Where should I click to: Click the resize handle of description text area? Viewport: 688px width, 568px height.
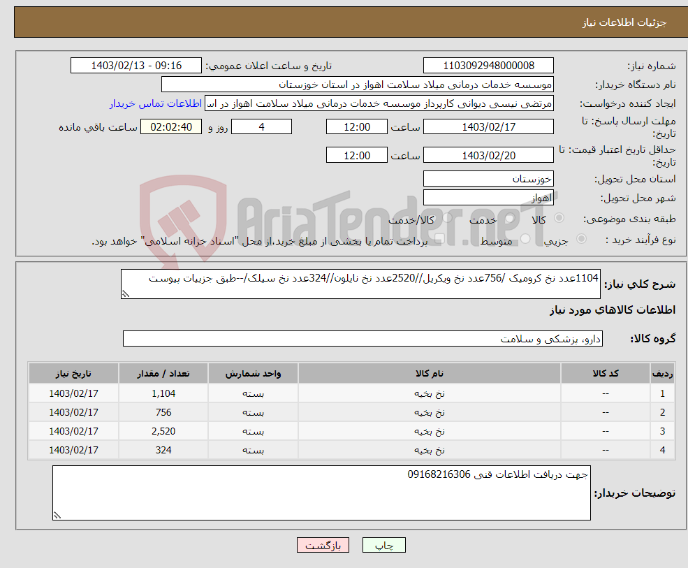(x=126, y=294)
